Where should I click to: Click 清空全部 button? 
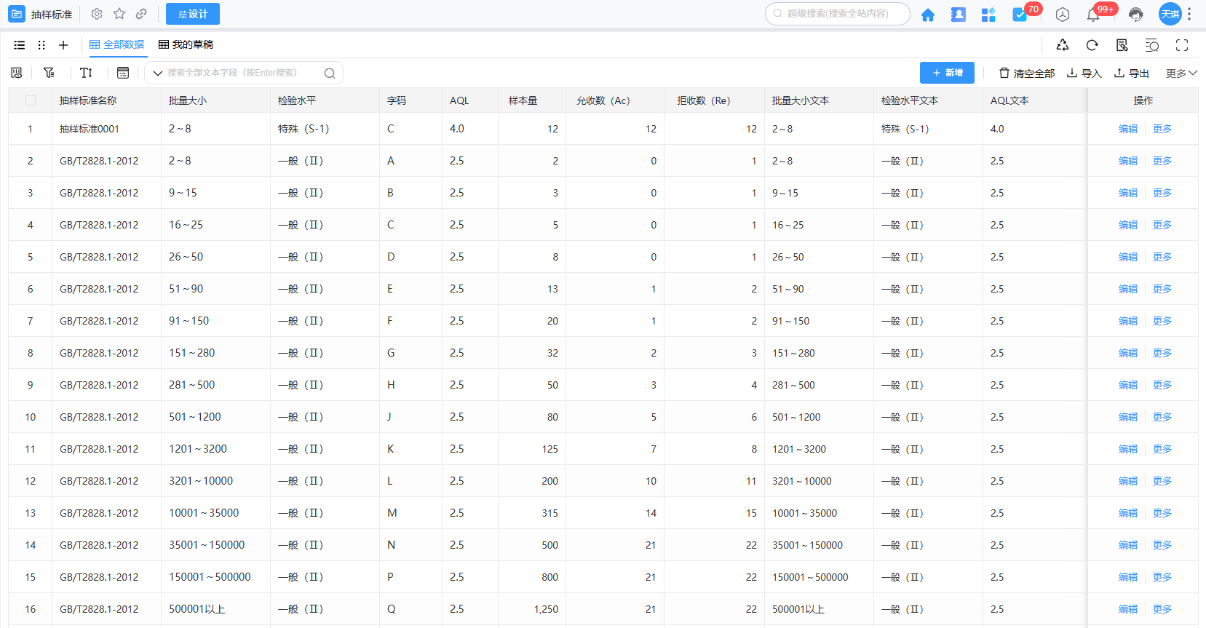click(x=1027, y=73)
